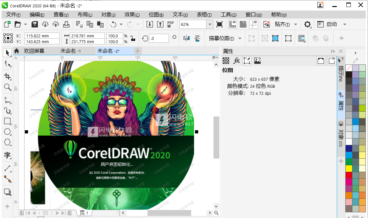Toggle the lock ratio padlock

coord(133,38)
